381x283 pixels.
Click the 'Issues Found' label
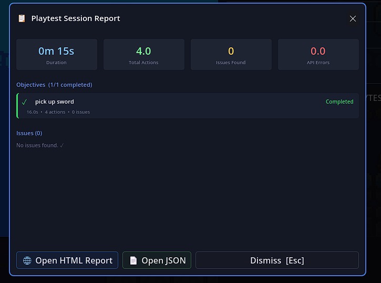coord(231,63)
